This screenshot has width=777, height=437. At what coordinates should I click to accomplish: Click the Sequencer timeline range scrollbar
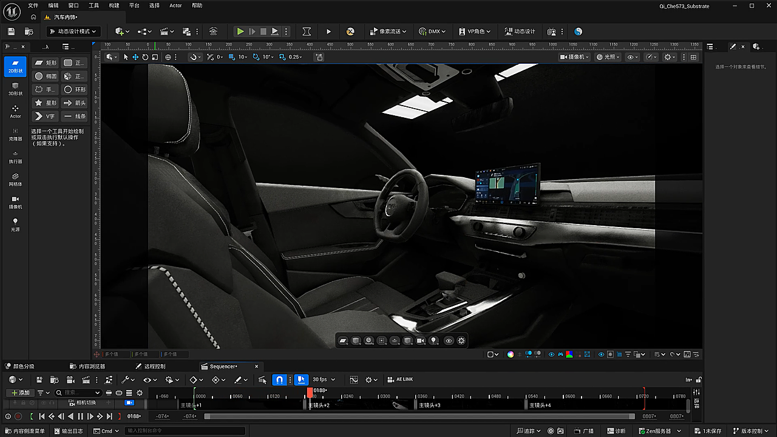pyautogui.click(x=419, y=416)
